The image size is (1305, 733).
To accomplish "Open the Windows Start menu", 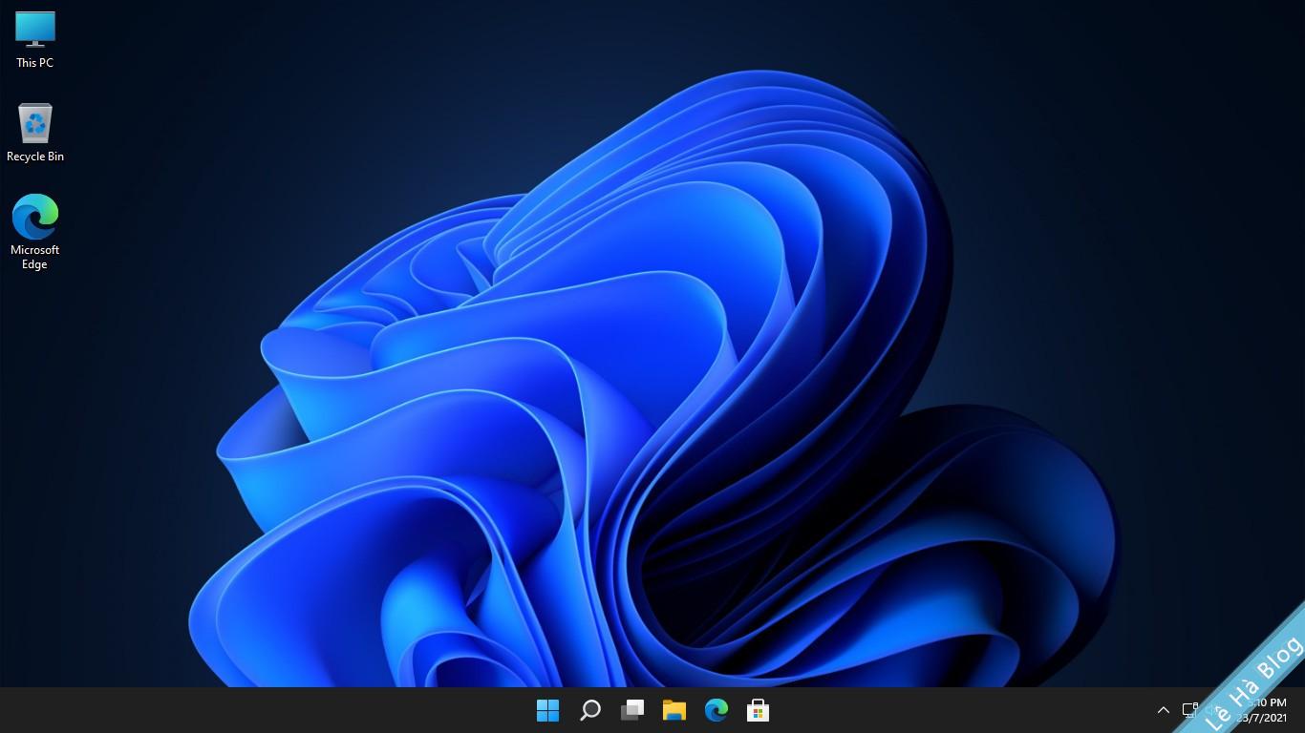I will pos(547,710).
